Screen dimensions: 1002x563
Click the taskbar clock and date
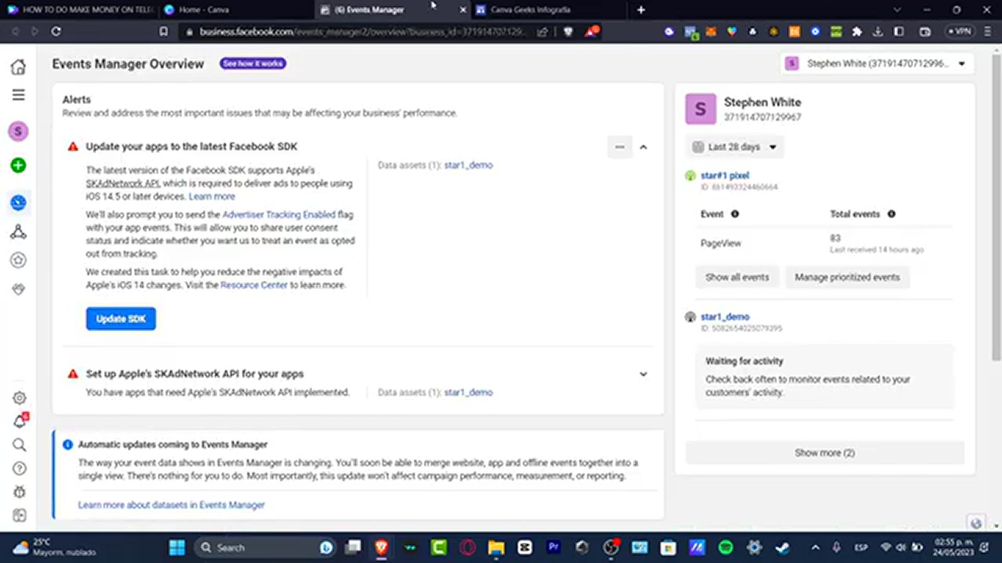[x=953, y=547]
